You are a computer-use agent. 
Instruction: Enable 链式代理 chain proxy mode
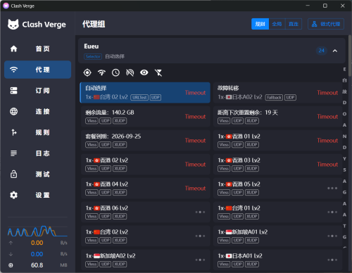click(326, 24)
